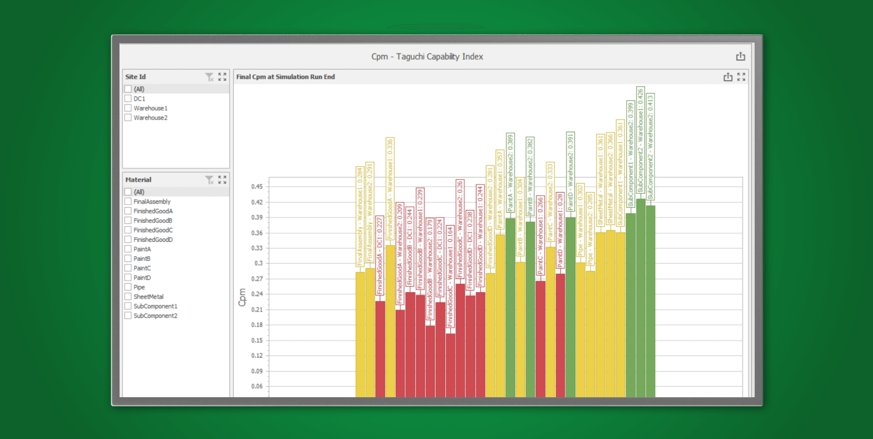Click the Final Cpm at Simulation Run End title
873x439 pixels.
pos(285,77)
